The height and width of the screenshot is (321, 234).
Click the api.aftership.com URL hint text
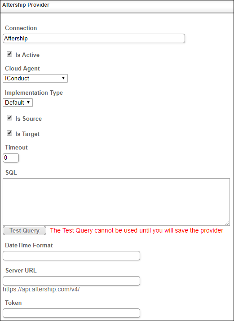[41, 289]
